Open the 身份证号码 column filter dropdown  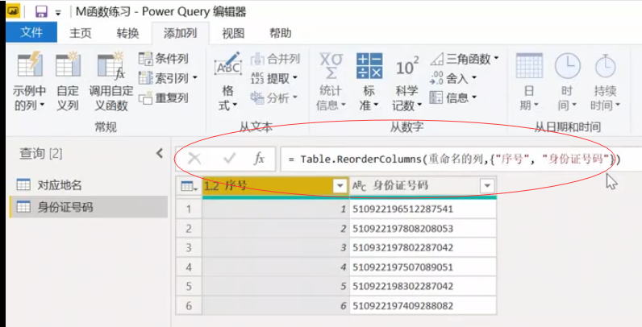[487, 186]
